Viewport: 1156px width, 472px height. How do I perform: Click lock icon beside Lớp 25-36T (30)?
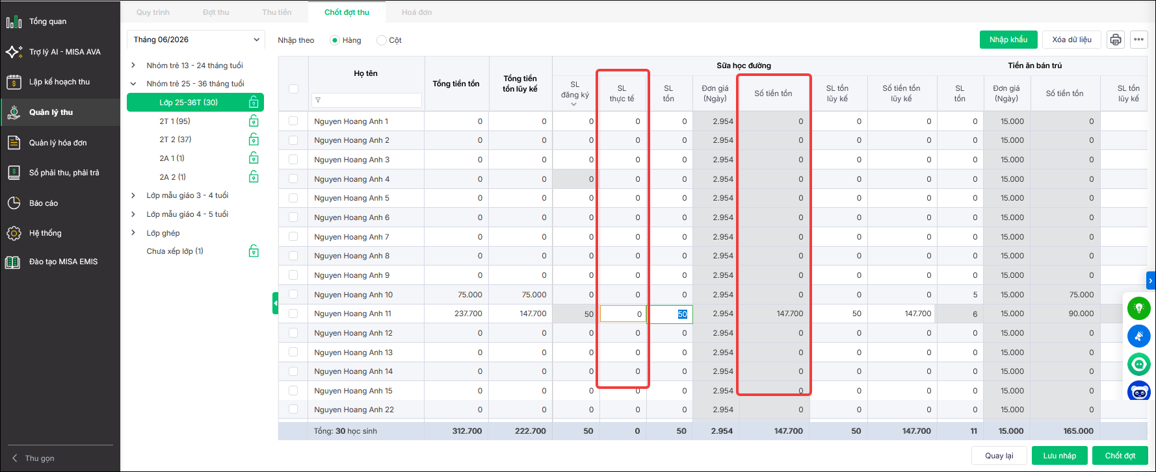[x=254, y=103]
